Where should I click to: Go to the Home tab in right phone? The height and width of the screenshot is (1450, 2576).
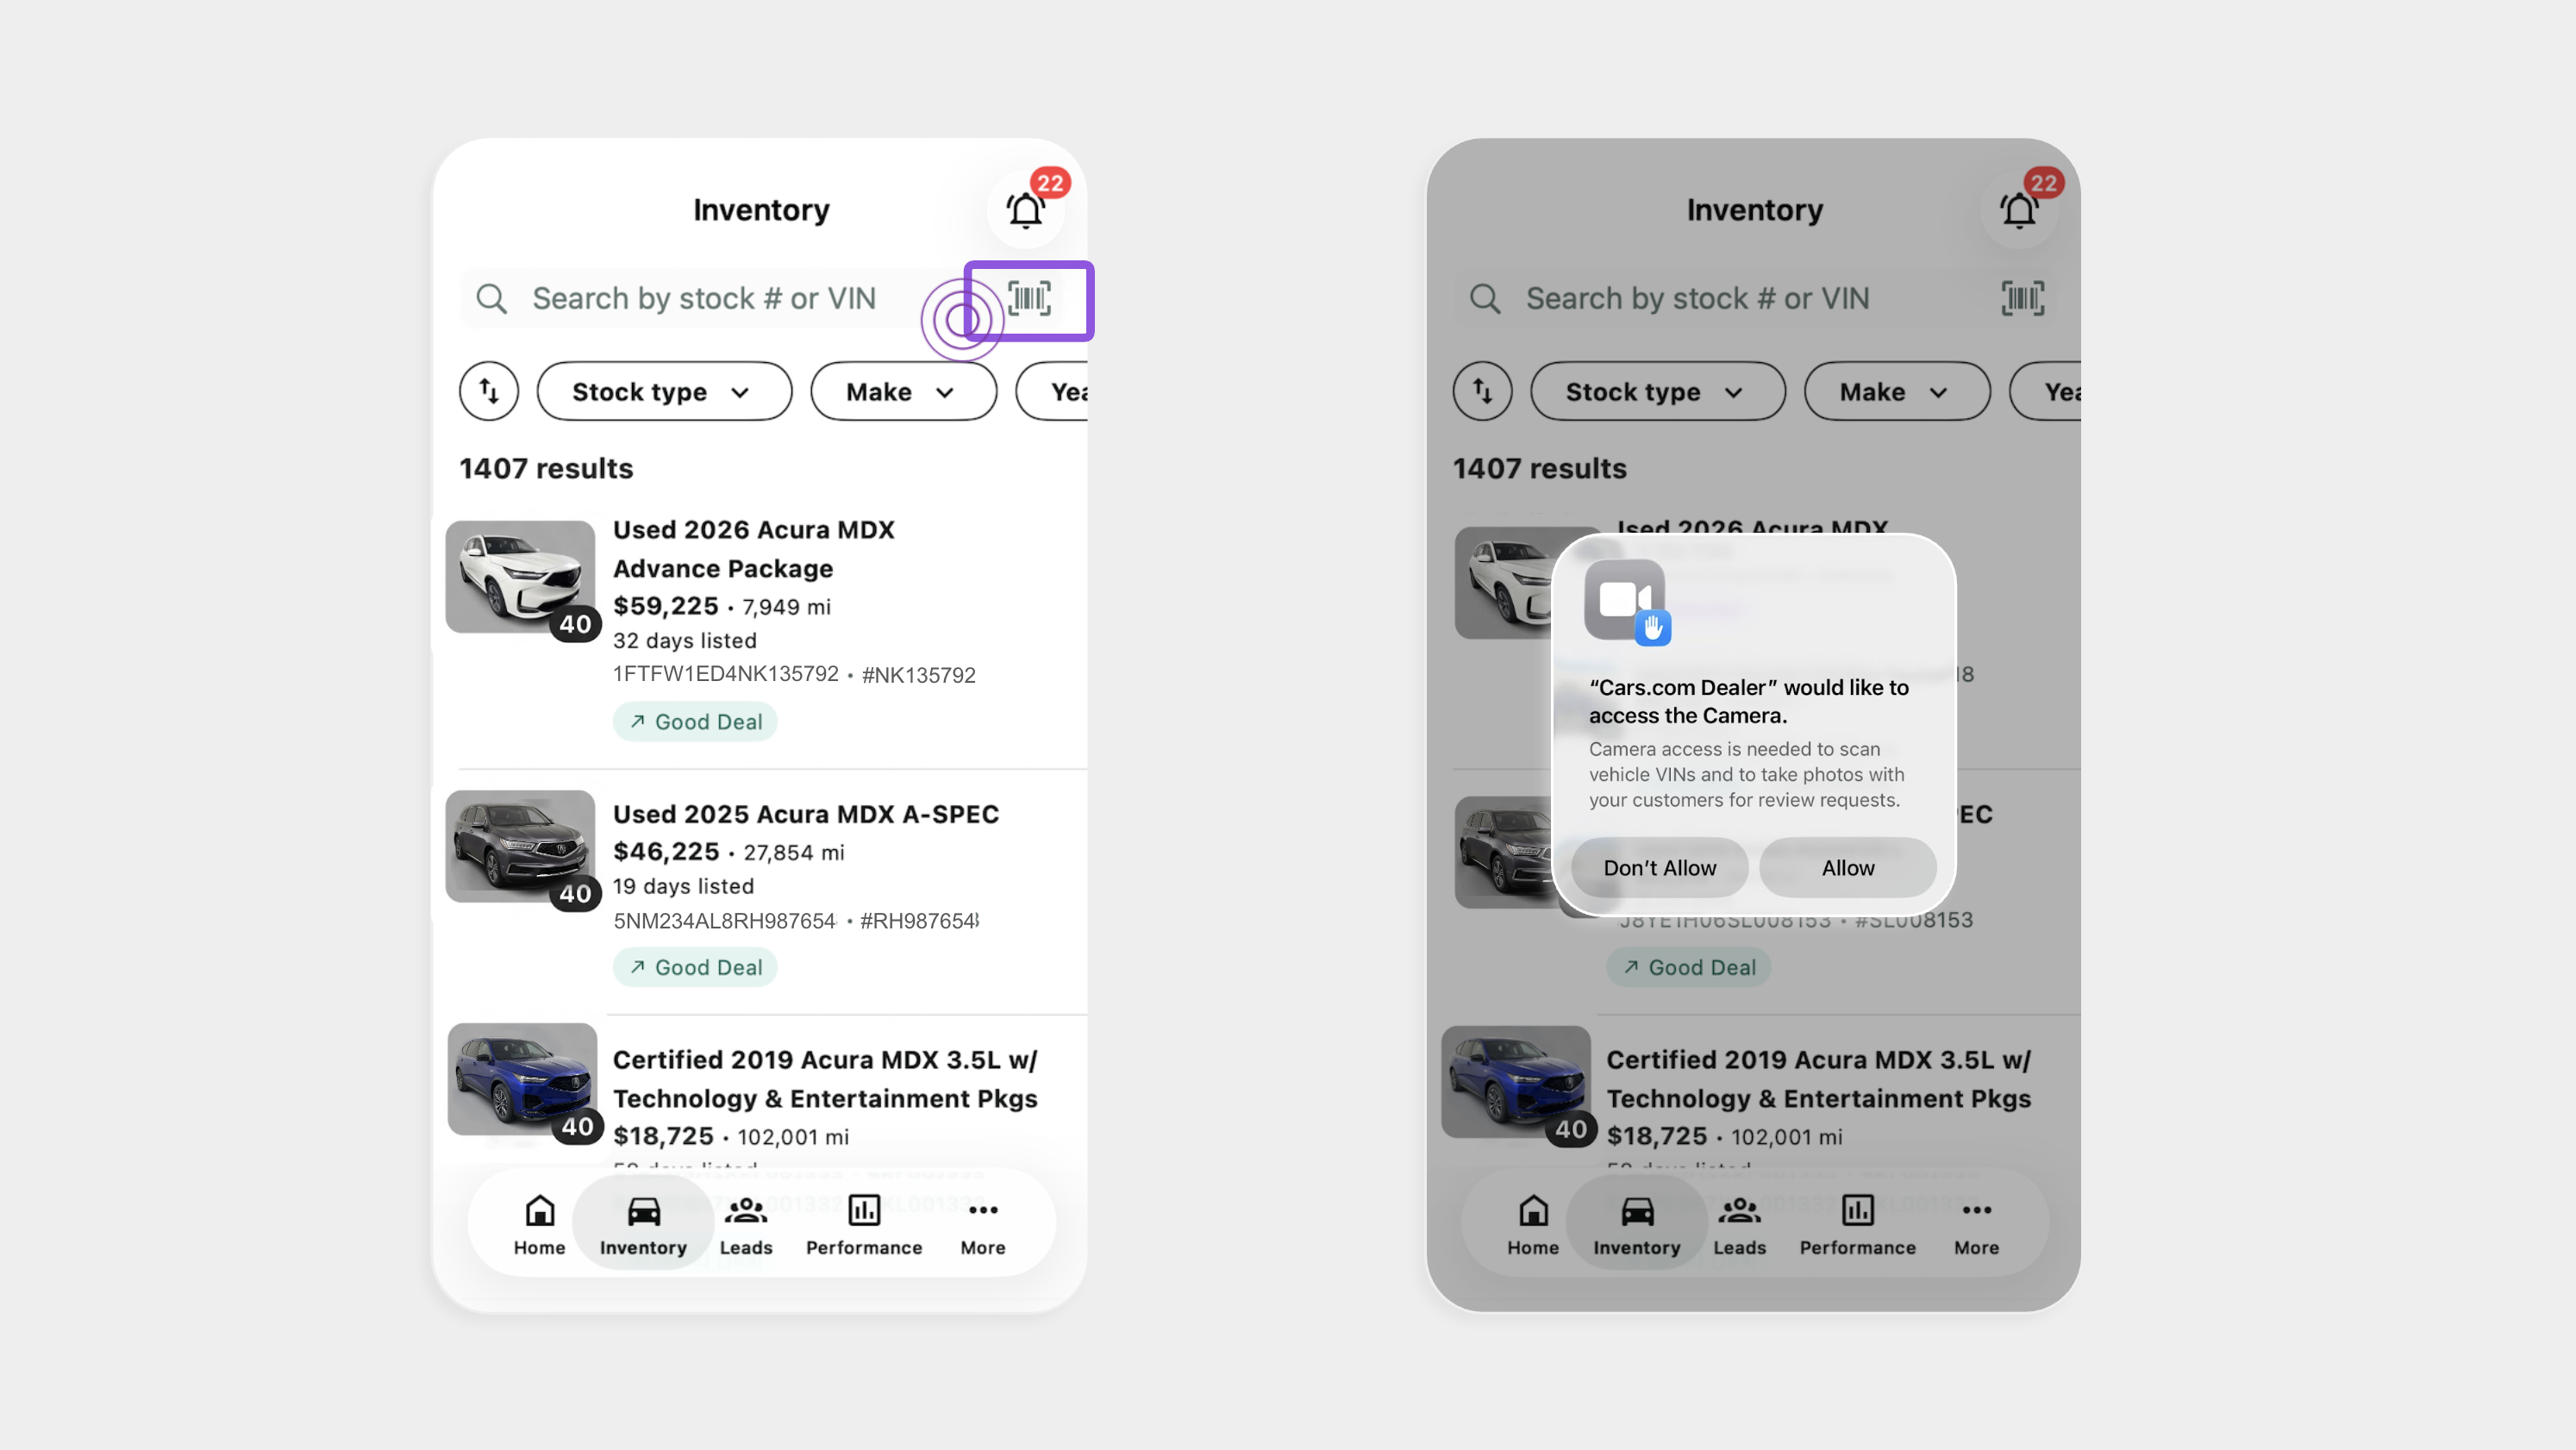pyautogui.click(x=1533, y=1225)
